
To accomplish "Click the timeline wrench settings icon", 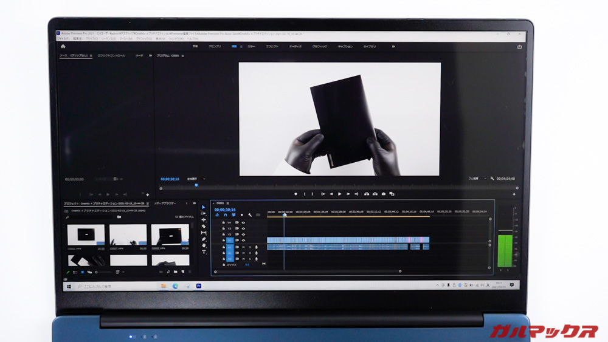I will pyautogui.click(x=250, y=215).
